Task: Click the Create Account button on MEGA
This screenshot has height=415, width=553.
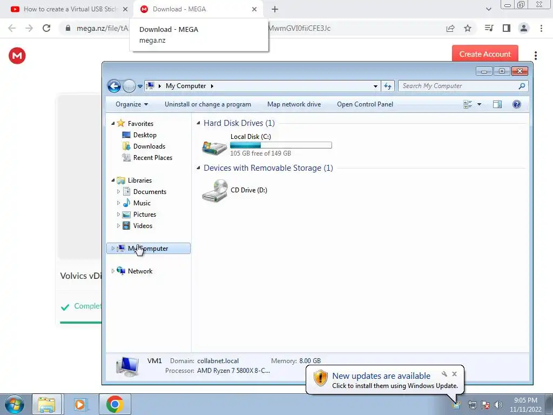Action: click(485, 54)
